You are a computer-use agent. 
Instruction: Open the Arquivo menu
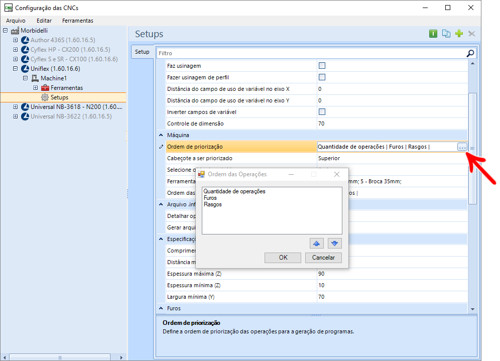pos(16,21)
